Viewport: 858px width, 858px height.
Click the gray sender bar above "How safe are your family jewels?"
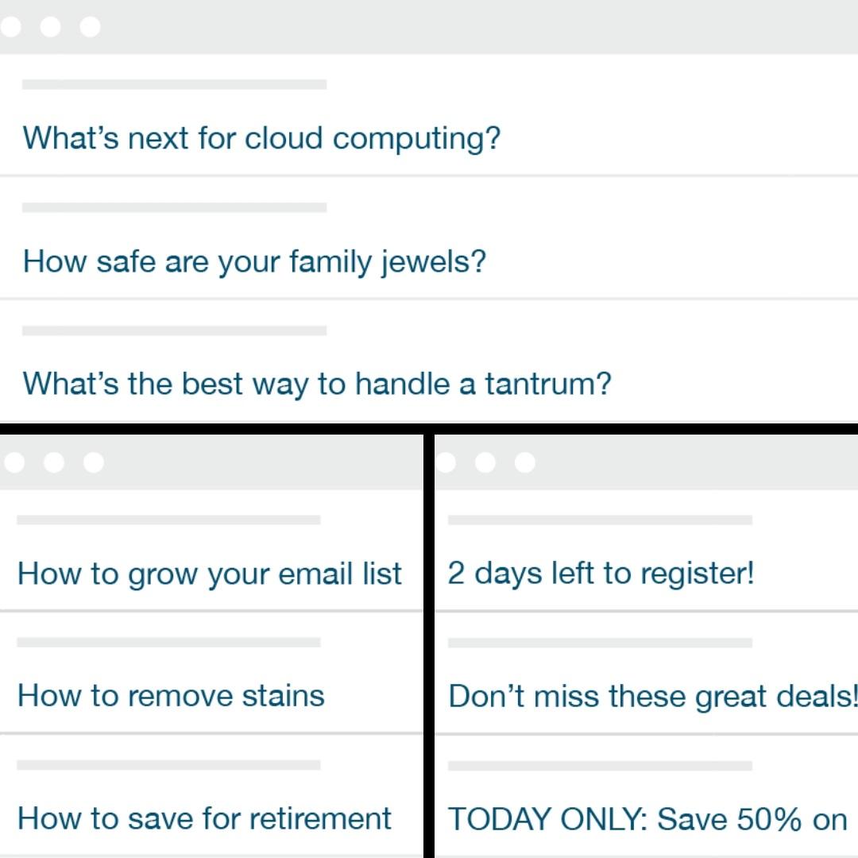coord(174,207)
